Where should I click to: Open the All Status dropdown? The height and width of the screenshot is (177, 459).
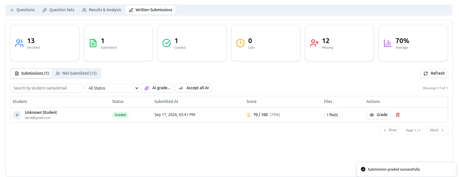click(x=112, y=88)
